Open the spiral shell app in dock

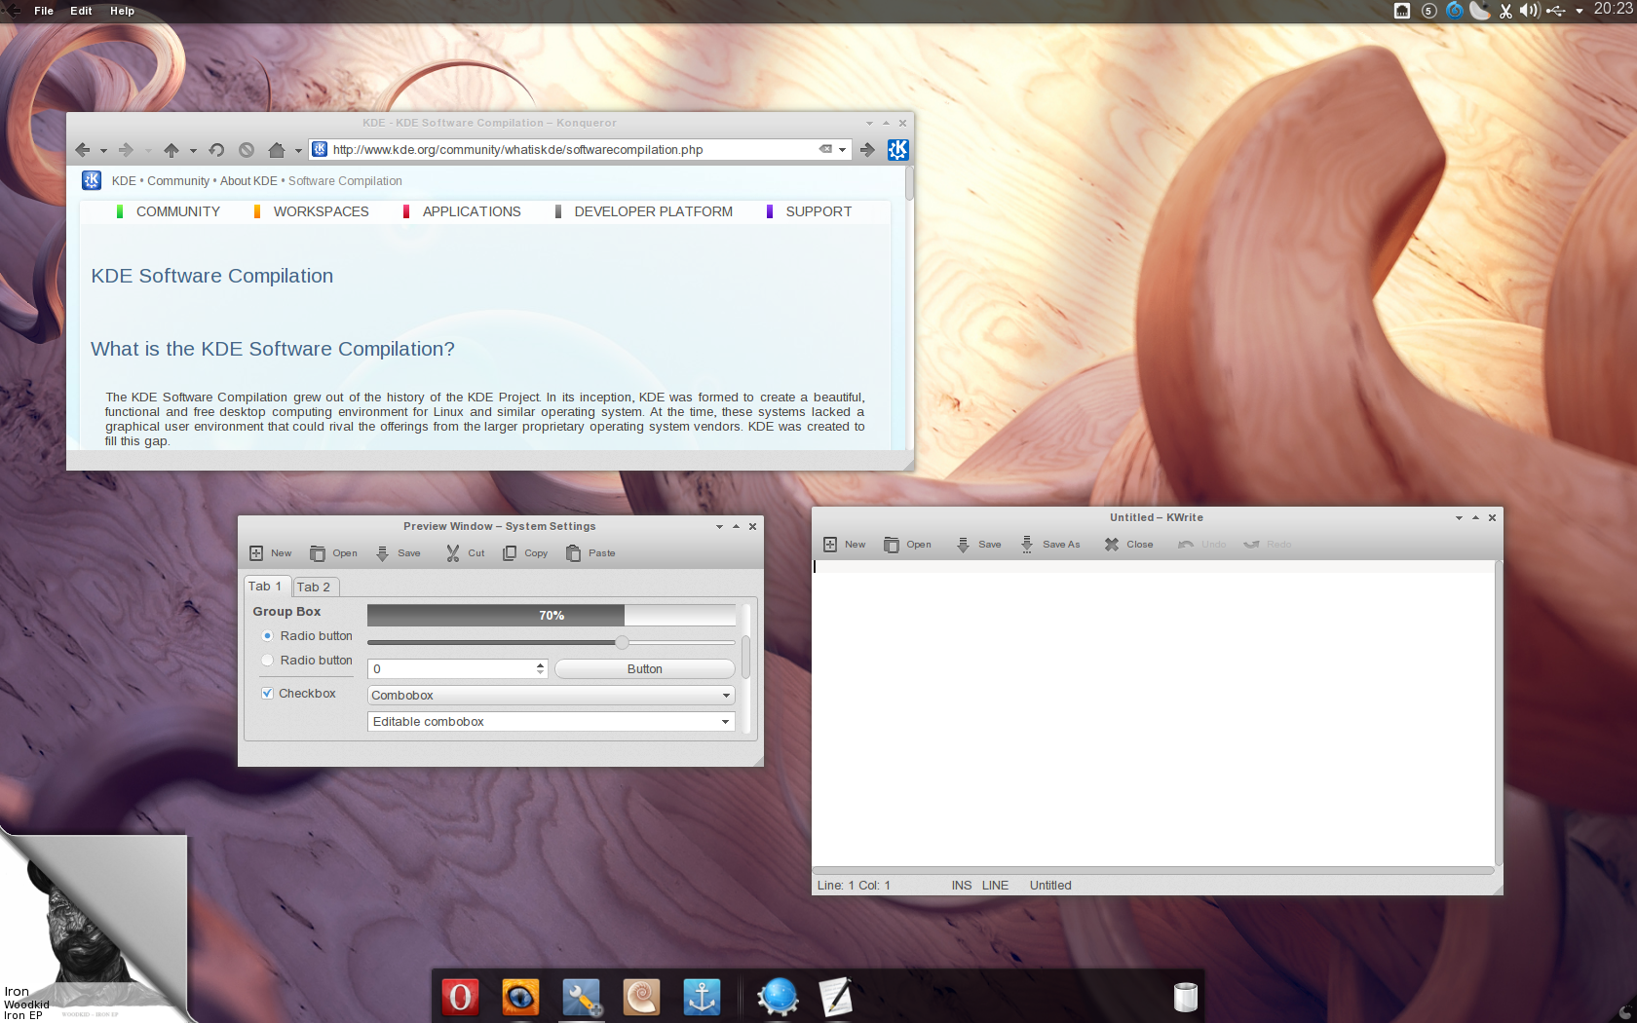[641, 997]
